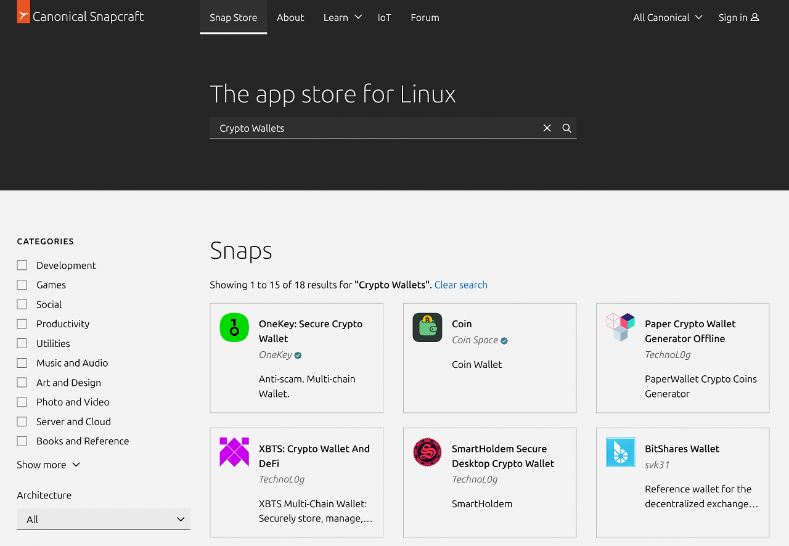Click the OneKey publisher name
Image resolution: width=789 pixels, height=546 pixels.
pos(276,355)
